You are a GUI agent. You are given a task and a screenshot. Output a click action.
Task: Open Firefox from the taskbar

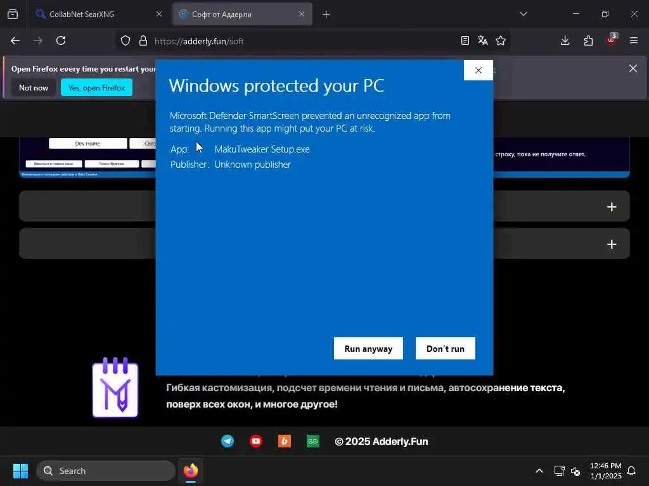click(191, 471)
